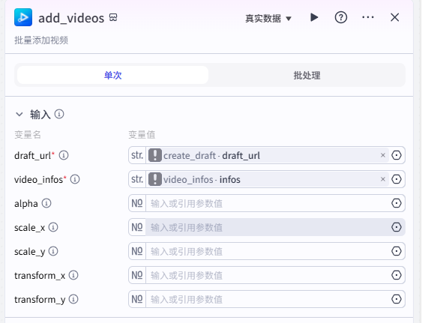Click the add_videos title text
Viewport: 422px width, 323px height.
pos(71,18)
